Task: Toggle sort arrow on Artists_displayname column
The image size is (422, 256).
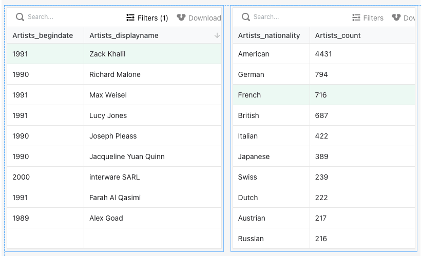Action: pos(217,35)
